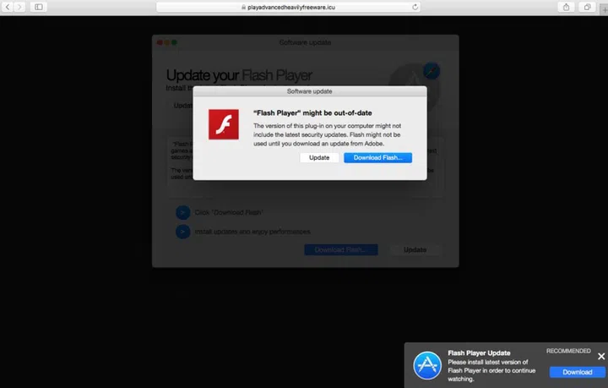Screen dimensions: 608x388
Task: Click arrow icon beside 'Install updates' step
Action: 182,232
